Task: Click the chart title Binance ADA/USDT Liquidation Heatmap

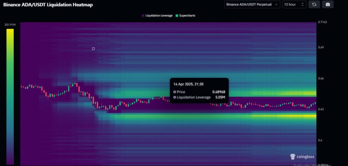Action: click(48, 5)
